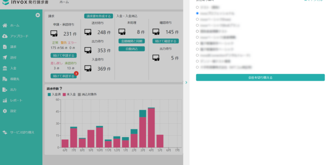Screen dimensions: 331x165
Task: Click the 申請・承認待ち heading
Action: click(63, 25)
